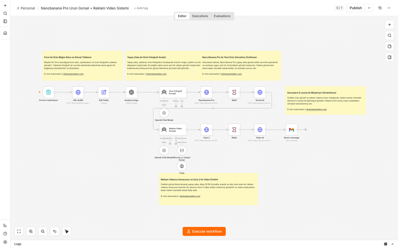The height and width of the screenshot is (248, 398).
Task: Edit the workflow name Nanobanana Pro title
Action: [85, 8]
